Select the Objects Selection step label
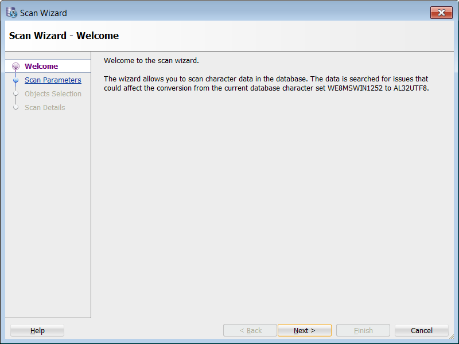Screen dimensions: 459x344 [x=53, y=94]
